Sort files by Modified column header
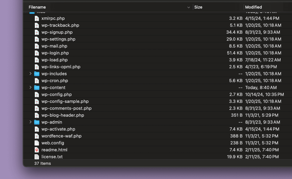 (x=253, y=7)
